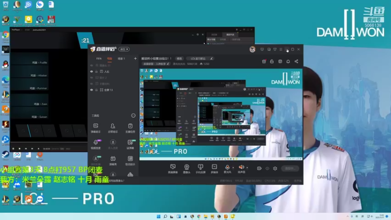Open the notification bell in the stream header
This screenshot has width=391, height=220.
pyautogui.click(x=288, y=62)
